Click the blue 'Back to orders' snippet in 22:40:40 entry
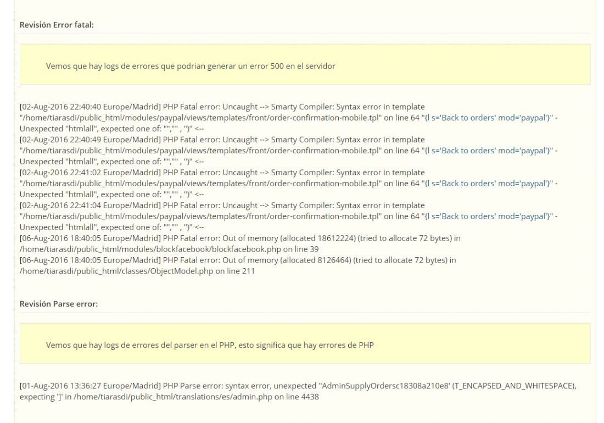604x423 pixels. point(487,118)
